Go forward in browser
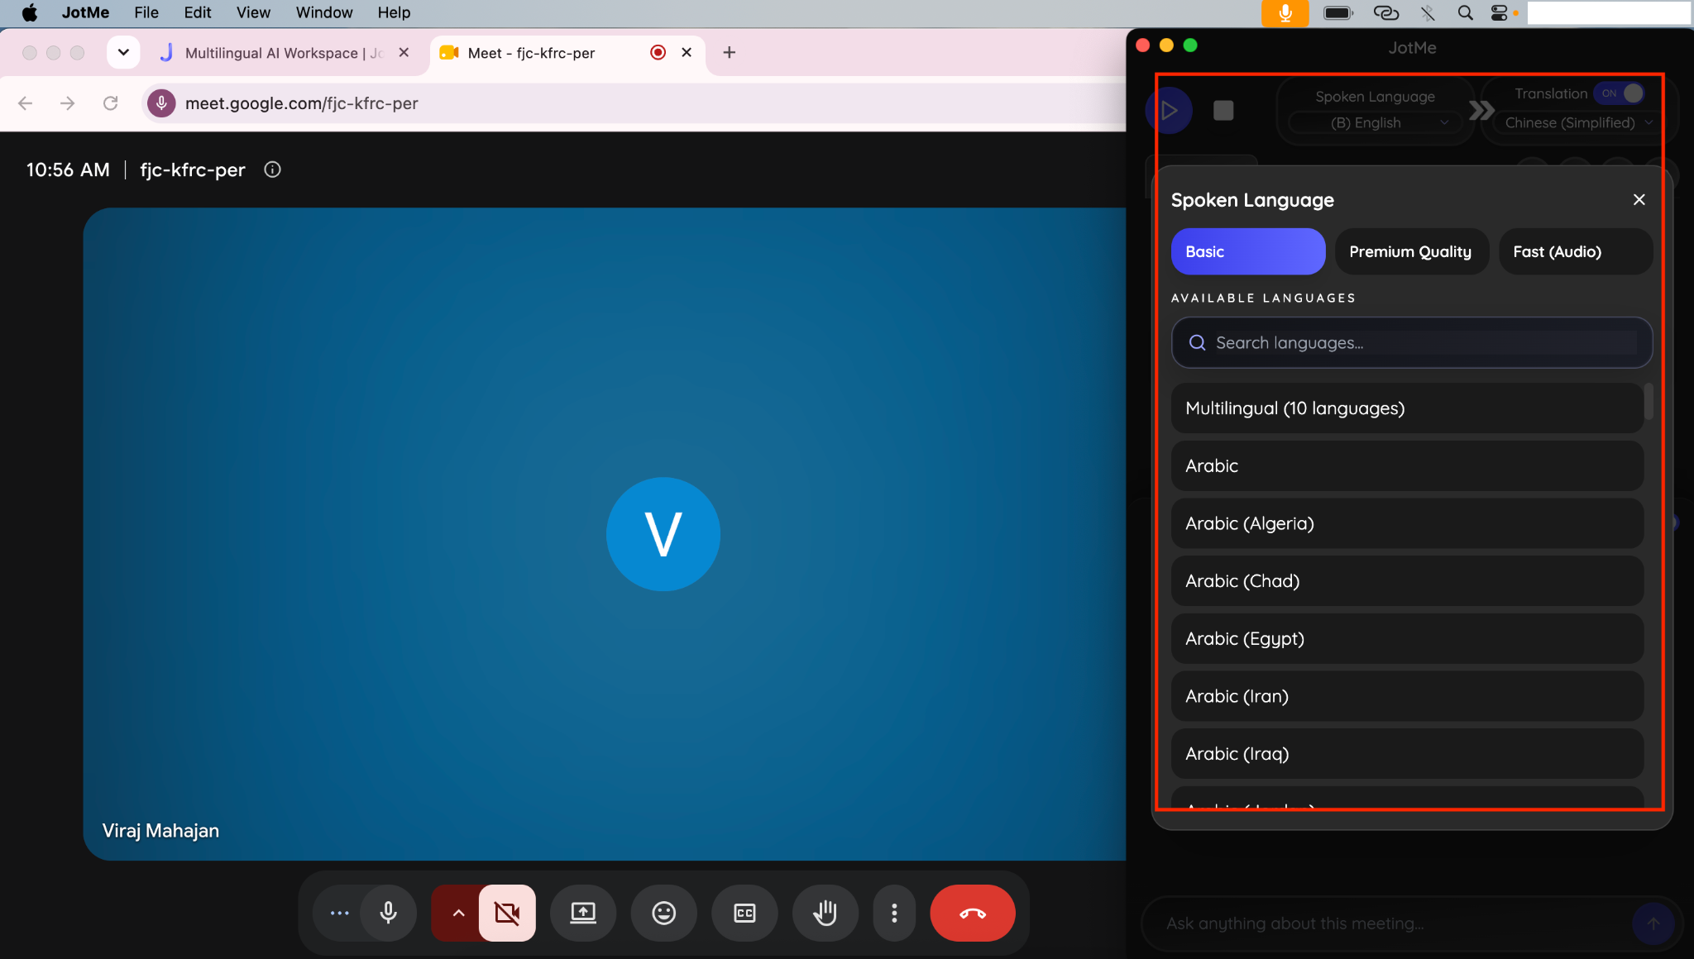Screen dimensions: 1694x959 pyautogui.click(x=68, y=103)
